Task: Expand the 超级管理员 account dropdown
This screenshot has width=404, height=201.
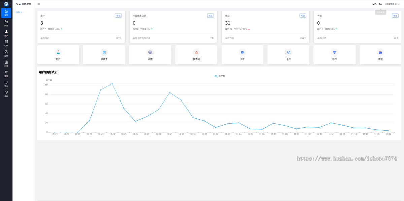Action: click(x=393, y=4)
